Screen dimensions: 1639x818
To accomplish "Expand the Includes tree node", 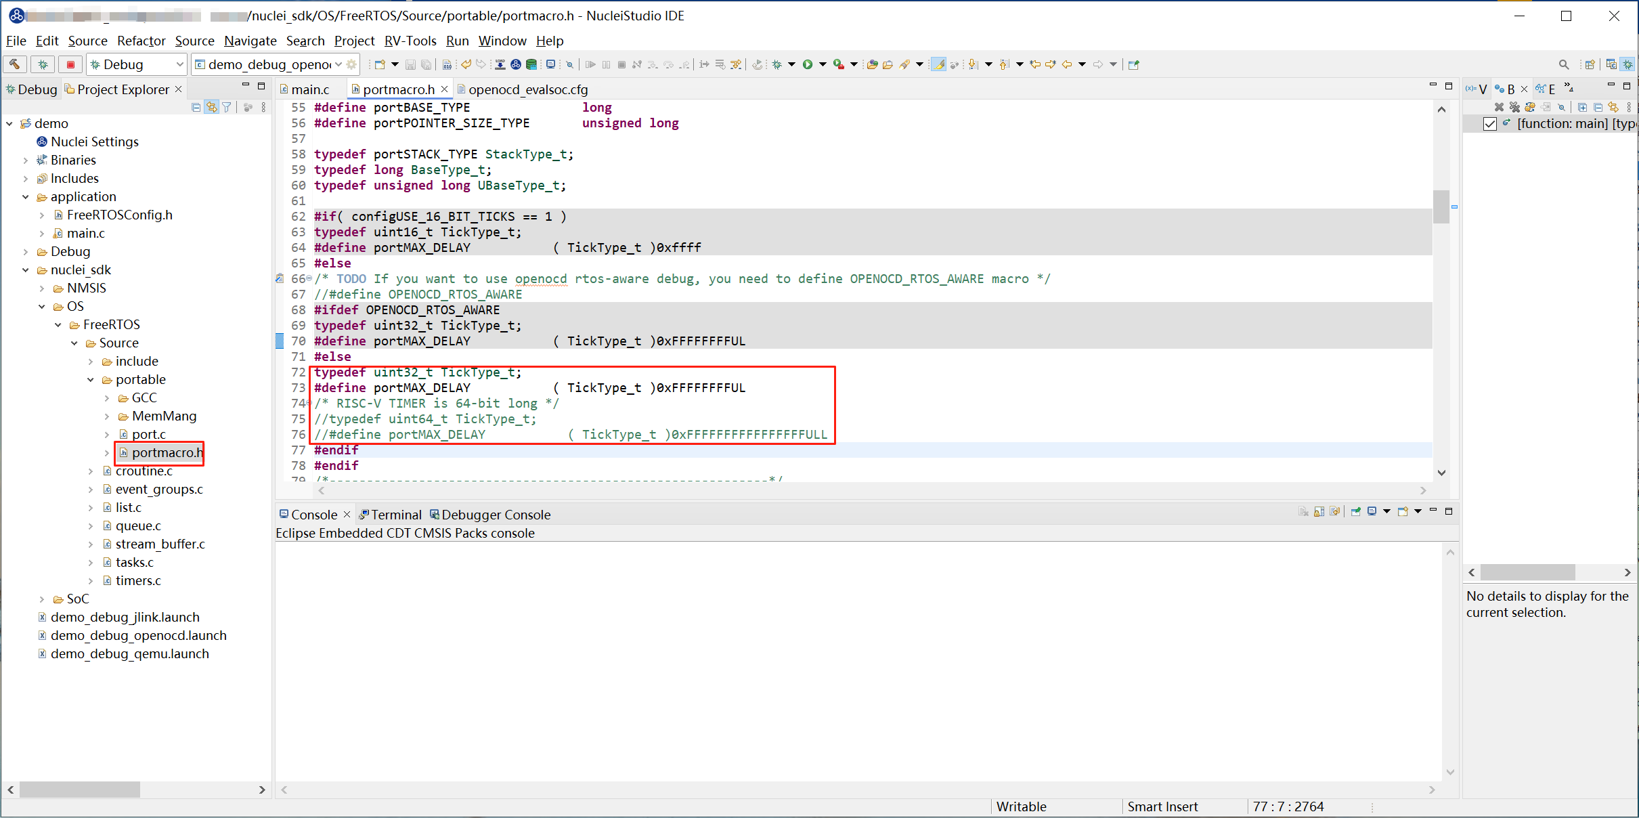I will (x=26, y=178).
